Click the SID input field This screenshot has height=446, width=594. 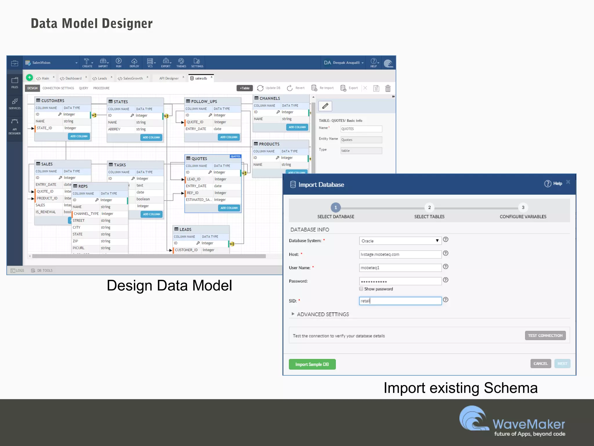[x=400, y=301]
